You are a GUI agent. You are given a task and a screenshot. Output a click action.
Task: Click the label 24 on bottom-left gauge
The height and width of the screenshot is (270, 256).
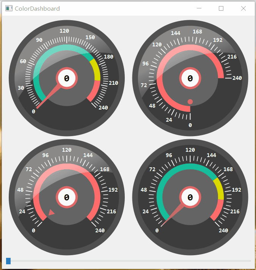point(22,211)
